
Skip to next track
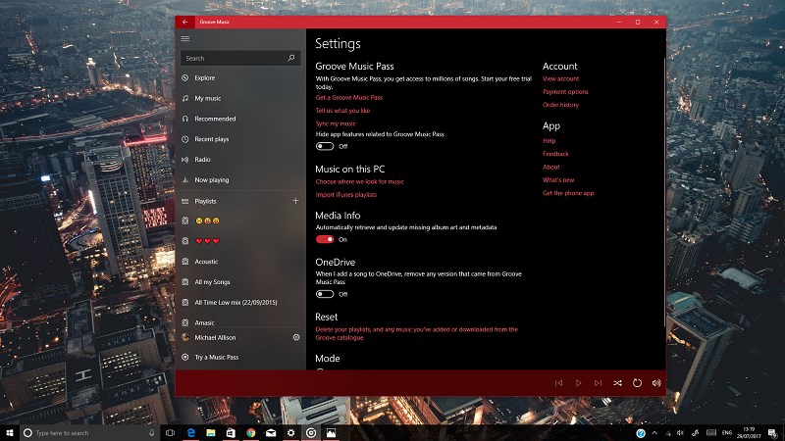click(x=598, y=383)
